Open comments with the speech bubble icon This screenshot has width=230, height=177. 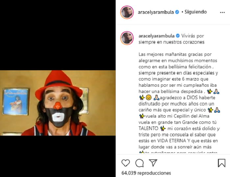(x=139, y=163)
